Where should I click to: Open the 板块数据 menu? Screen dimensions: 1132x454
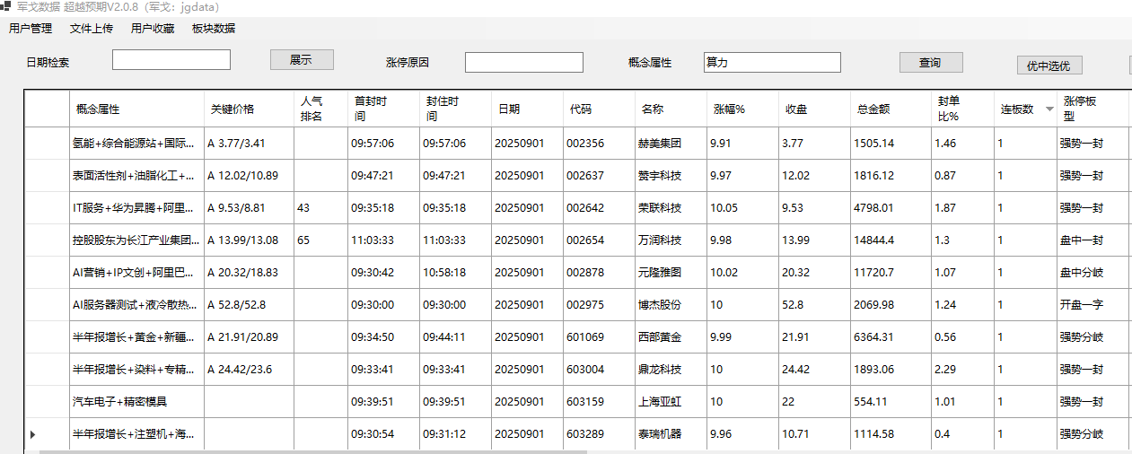pos(214,29)
